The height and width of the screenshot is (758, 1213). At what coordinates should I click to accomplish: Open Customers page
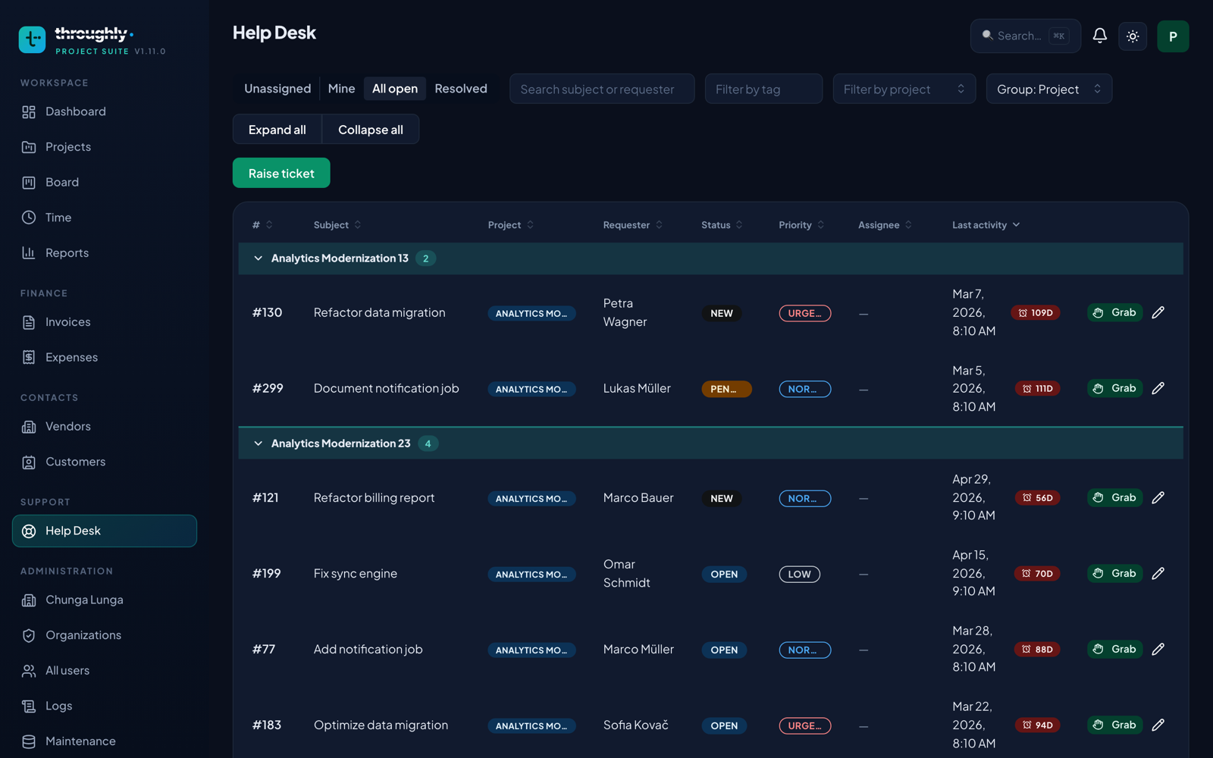point(105,462)
